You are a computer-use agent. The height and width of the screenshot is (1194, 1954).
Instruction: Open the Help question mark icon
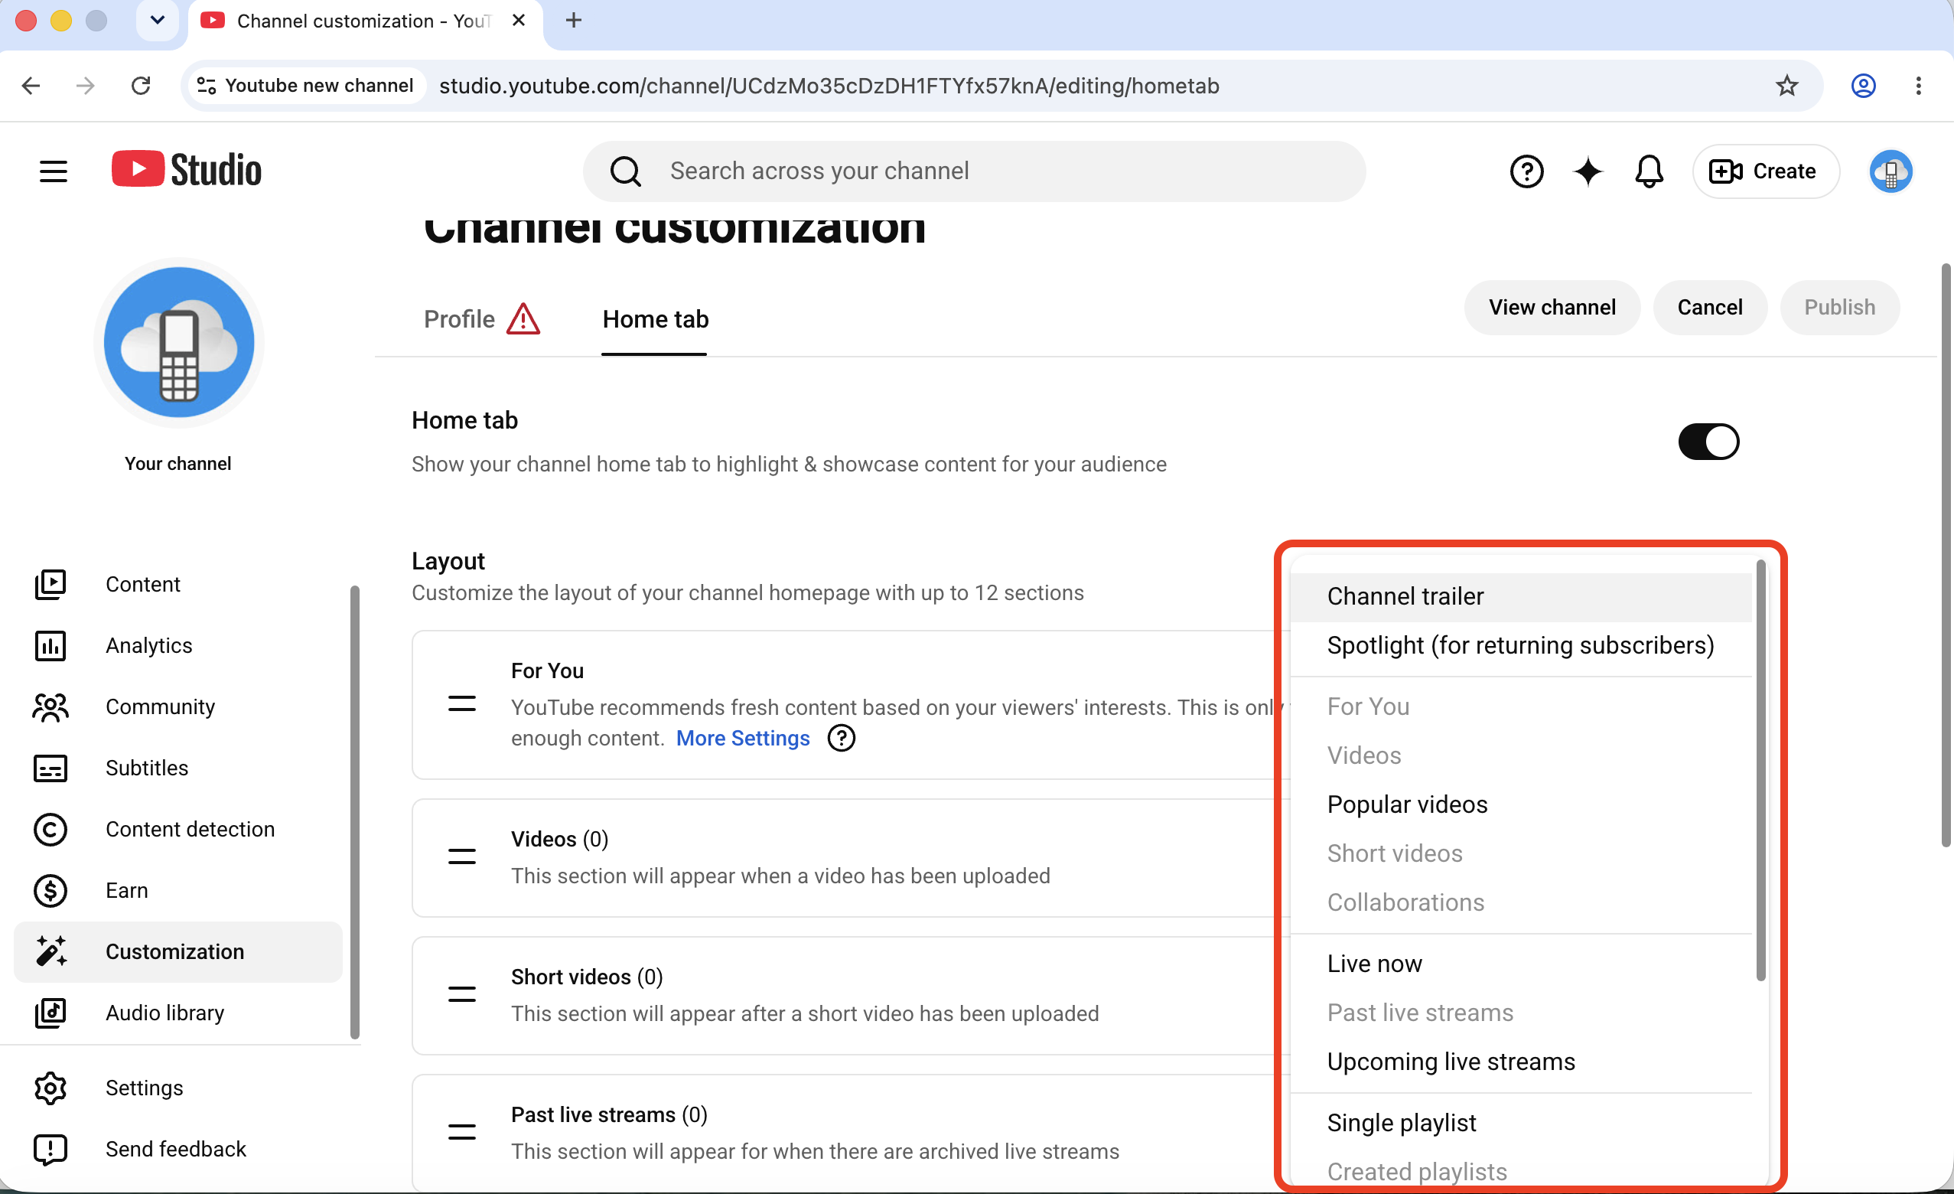click(1526, 171)
